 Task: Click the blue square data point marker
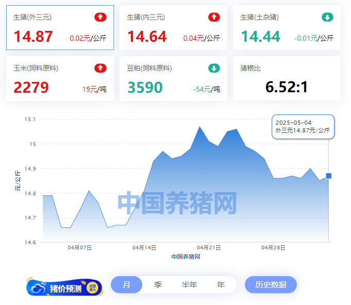pyautogui.click(x=328, y=176)
